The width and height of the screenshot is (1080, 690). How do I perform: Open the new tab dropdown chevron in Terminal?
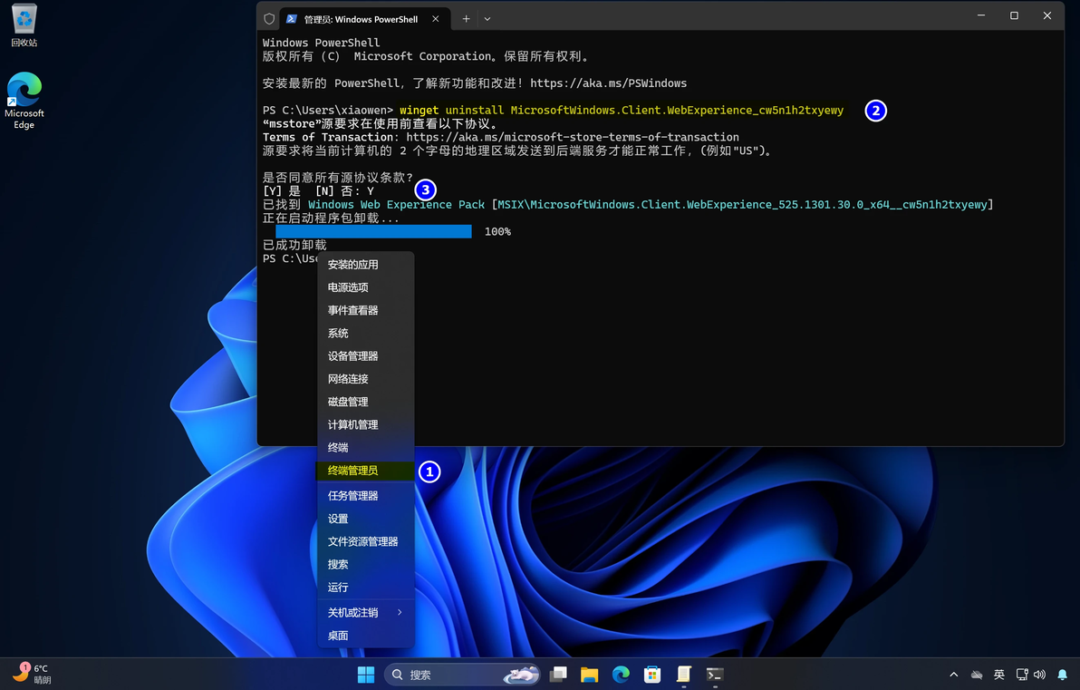point(487,19)
